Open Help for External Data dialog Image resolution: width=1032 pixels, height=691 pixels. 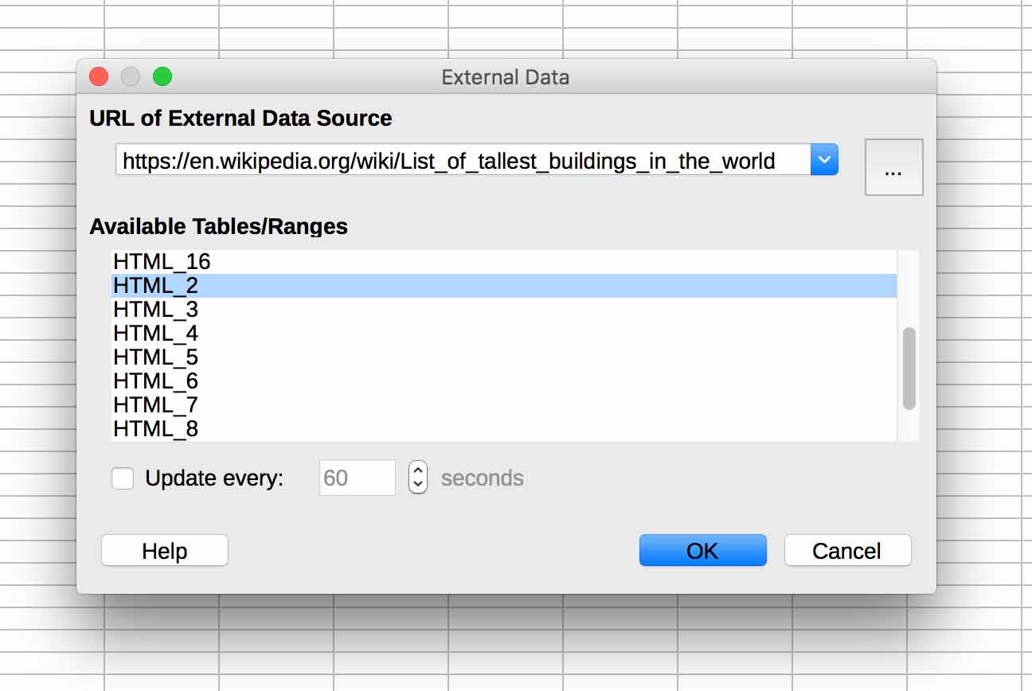tap(165, 551)
